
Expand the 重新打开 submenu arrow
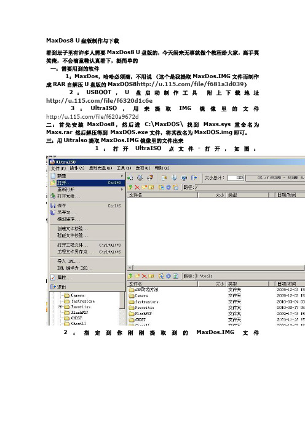(x=122, y=190)
